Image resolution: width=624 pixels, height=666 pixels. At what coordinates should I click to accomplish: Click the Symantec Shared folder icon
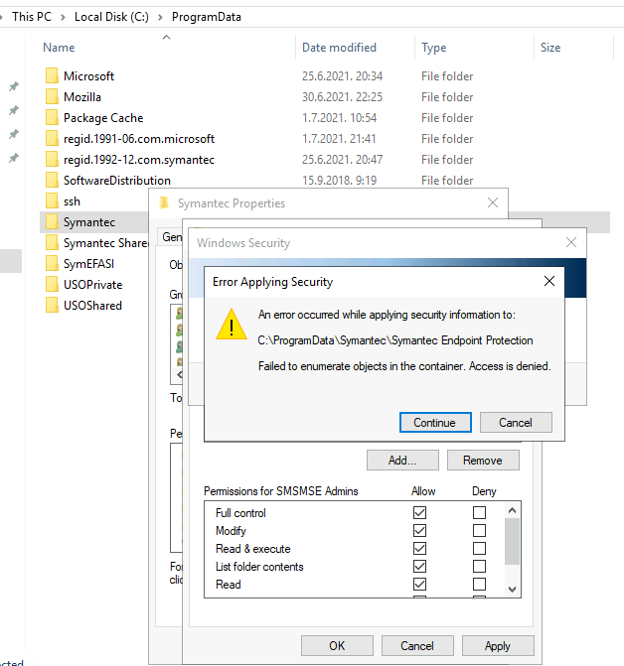52,242
